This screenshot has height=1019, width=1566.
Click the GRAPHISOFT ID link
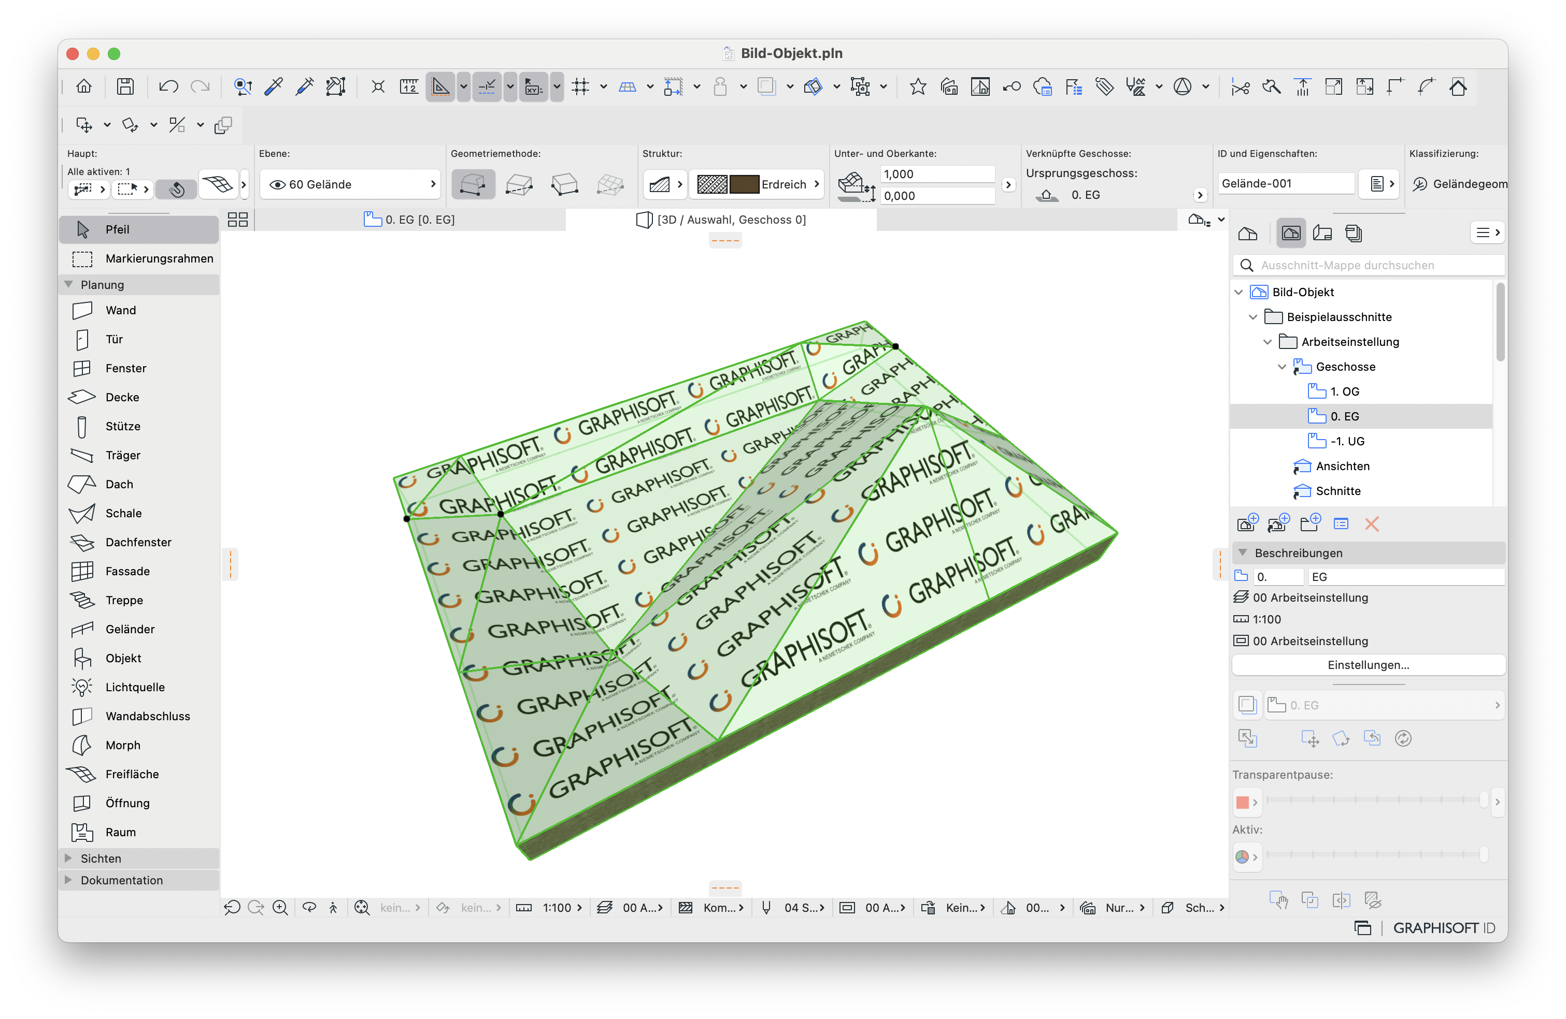coord(1444,928)
